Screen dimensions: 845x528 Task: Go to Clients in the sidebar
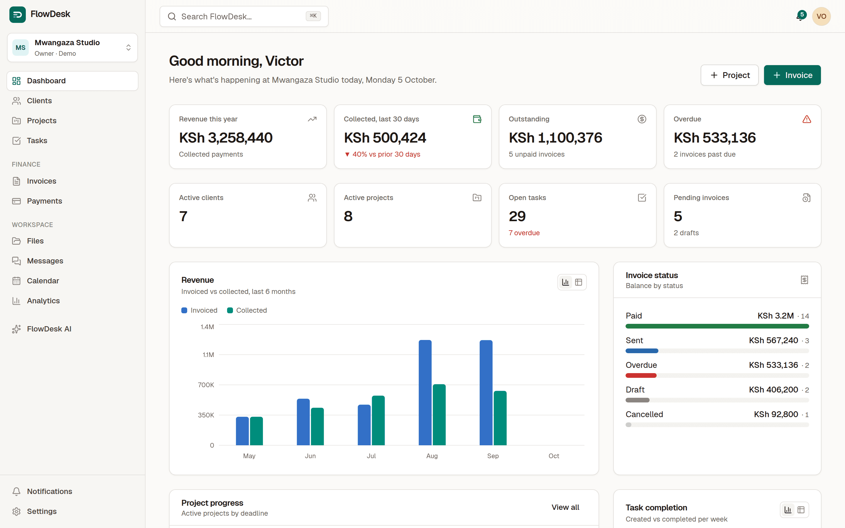pyautogui.click(x=72, y=101)
